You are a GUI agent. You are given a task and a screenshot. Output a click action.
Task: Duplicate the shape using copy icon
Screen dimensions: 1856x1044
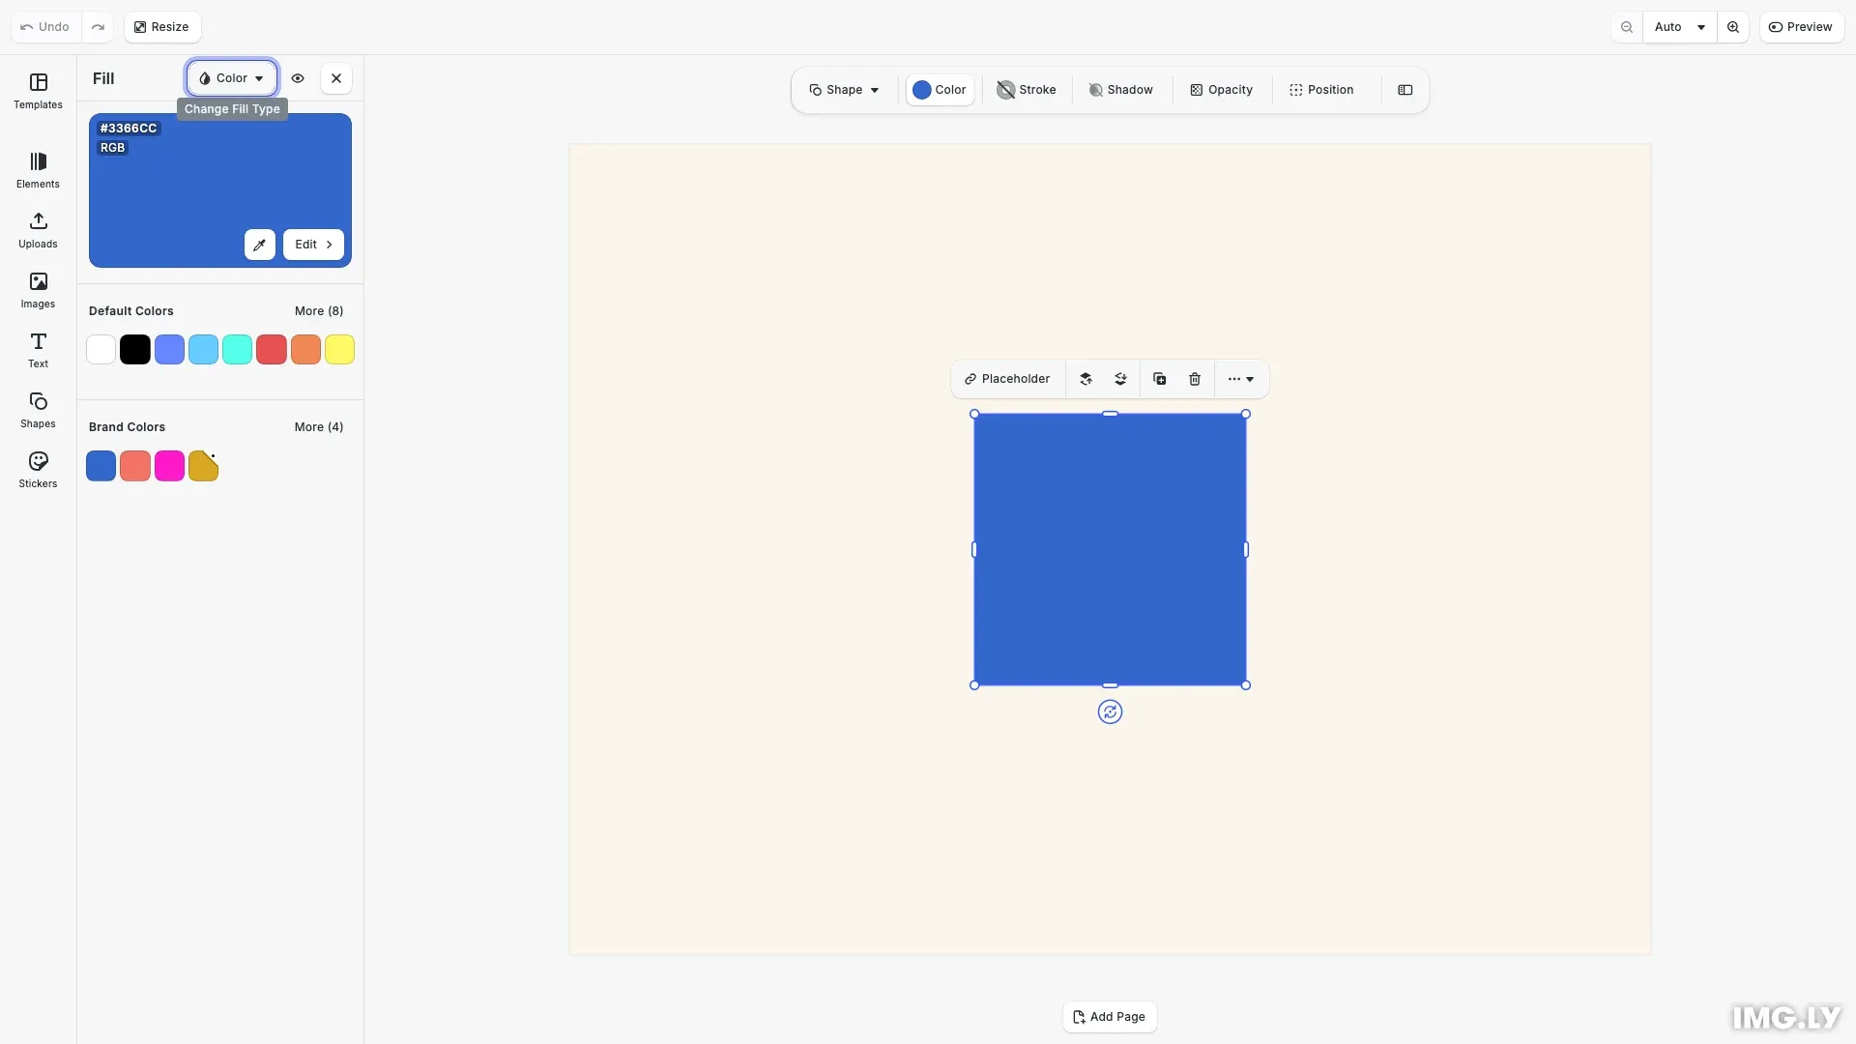coord(1159,378)
